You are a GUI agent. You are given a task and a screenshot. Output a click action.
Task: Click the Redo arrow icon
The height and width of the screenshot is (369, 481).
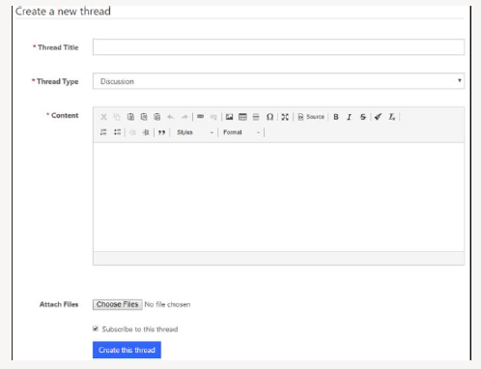[184, 117]
